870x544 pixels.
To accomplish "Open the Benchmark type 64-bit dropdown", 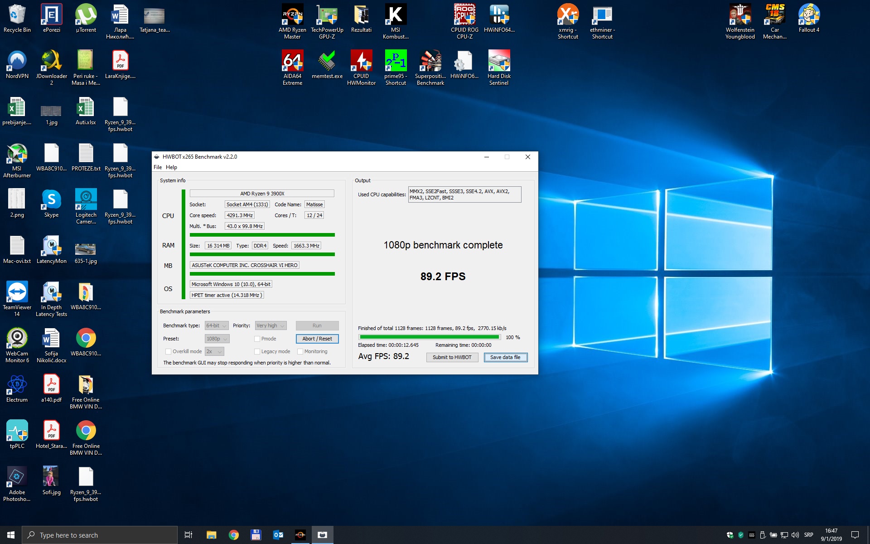I will point(217,325).
